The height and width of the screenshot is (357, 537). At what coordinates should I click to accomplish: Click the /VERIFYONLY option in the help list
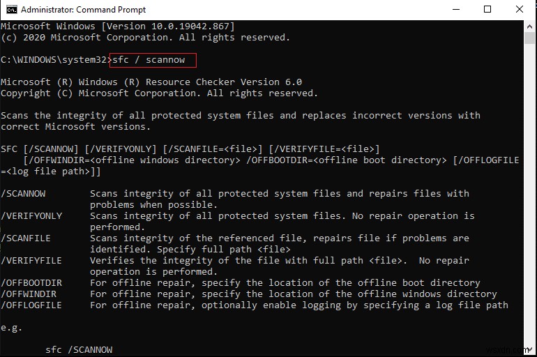pyautogui.click(x=31, y=216)
